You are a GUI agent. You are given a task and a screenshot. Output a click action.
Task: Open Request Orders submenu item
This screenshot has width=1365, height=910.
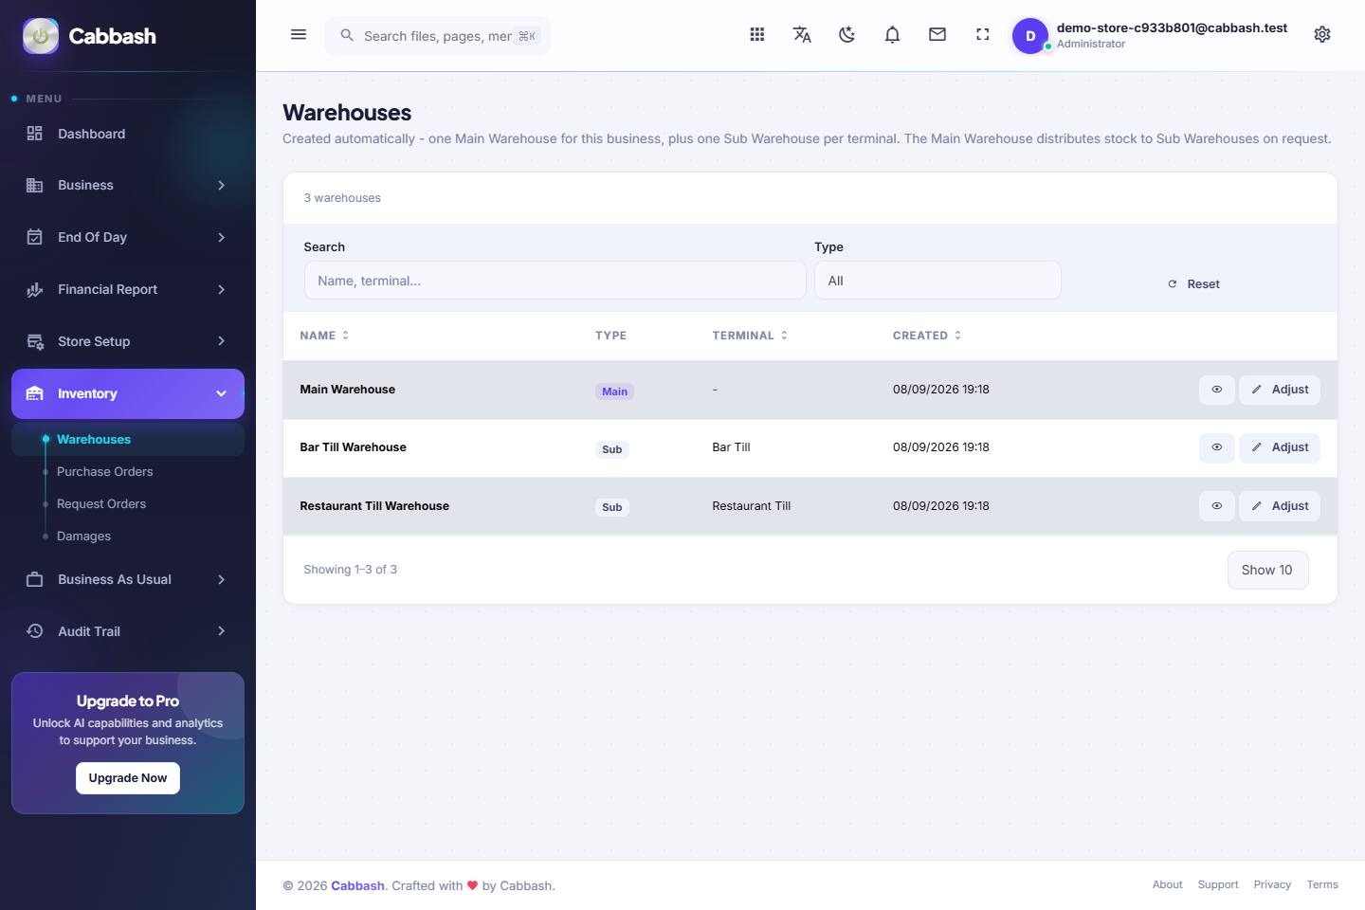pyautogui.click(x=101, y=503)
